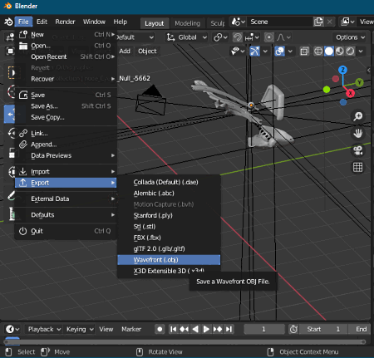Click Save Copy... menu entry
Screen dimensions: 374x358
(66, 117)
